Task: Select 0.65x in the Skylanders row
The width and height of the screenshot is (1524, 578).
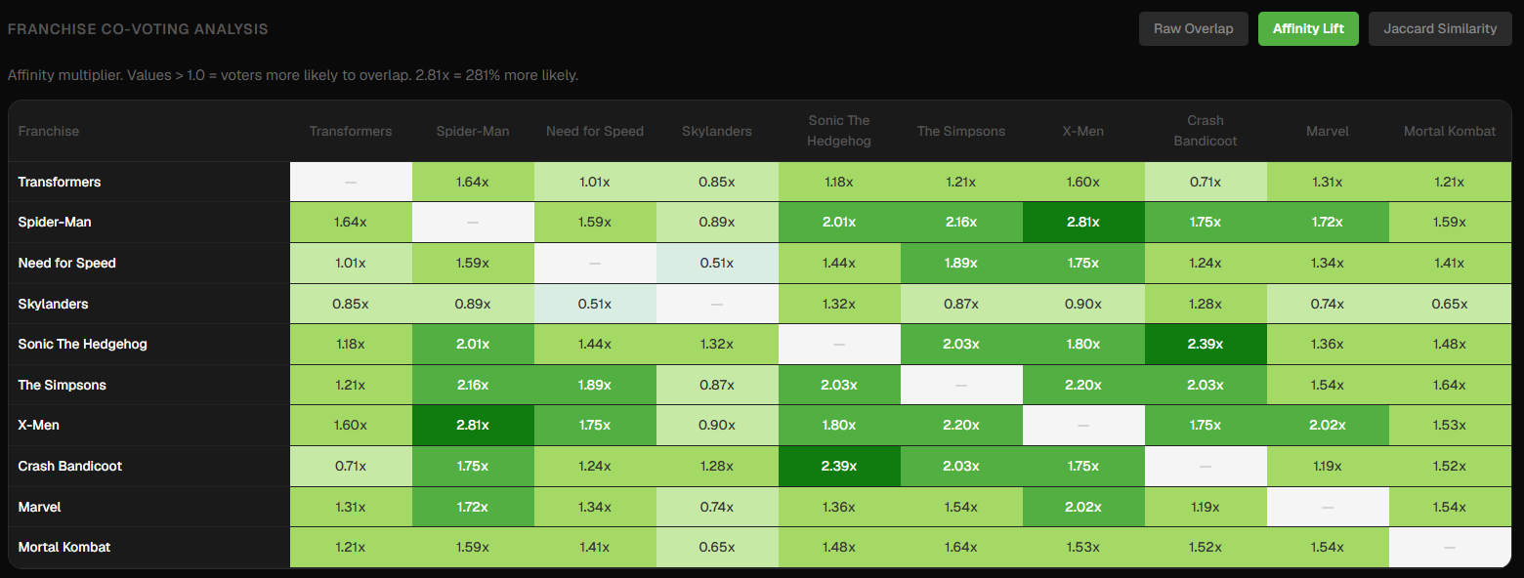Action: tap(1450, 304)
